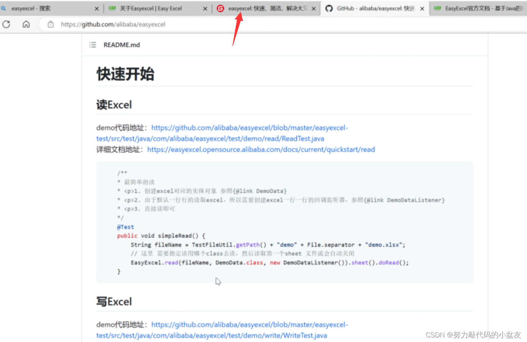The image size is (527, 342).
Task: Click the 写Excel section heading
Action: [x=114, y=302]
